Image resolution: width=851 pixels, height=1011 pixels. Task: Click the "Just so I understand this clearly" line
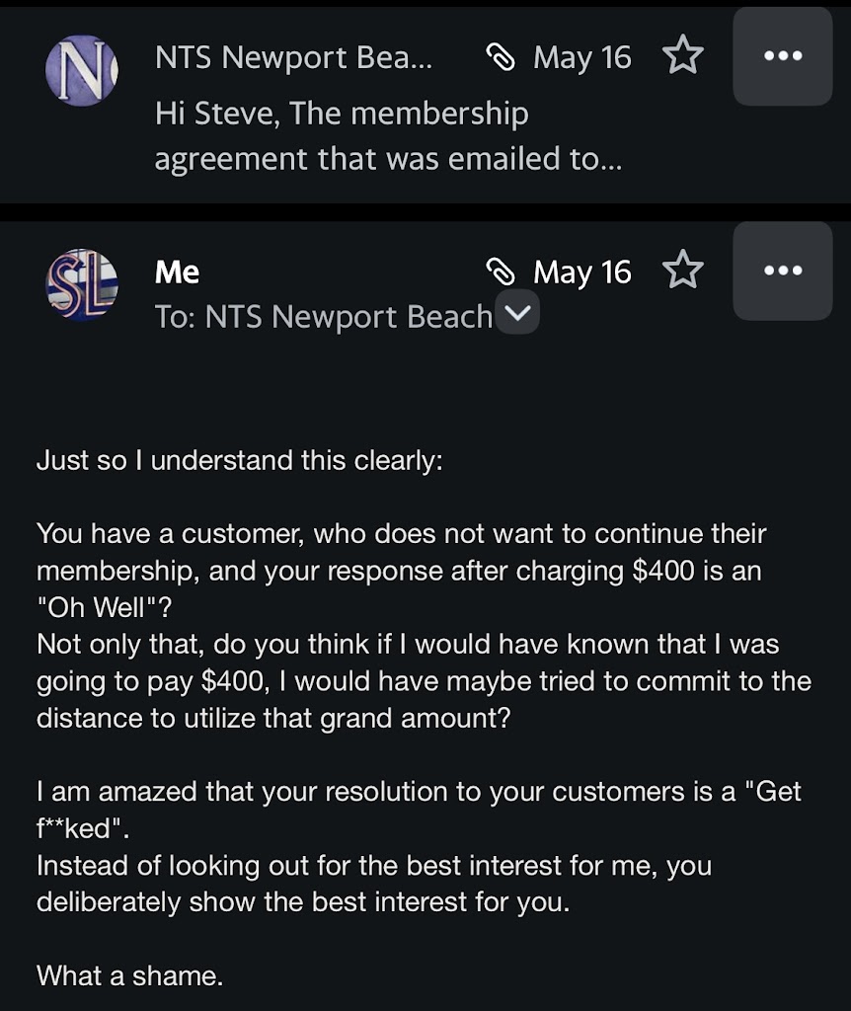[x=239, y=461]
